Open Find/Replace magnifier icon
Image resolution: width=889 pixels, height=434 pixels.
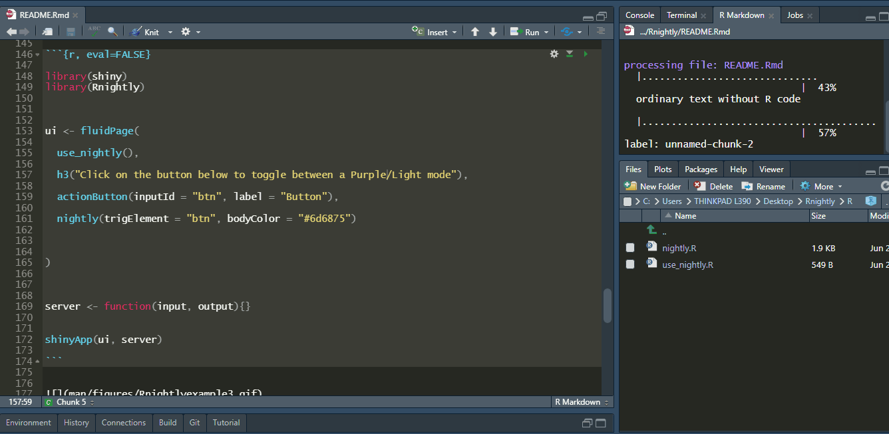(112, 32)
